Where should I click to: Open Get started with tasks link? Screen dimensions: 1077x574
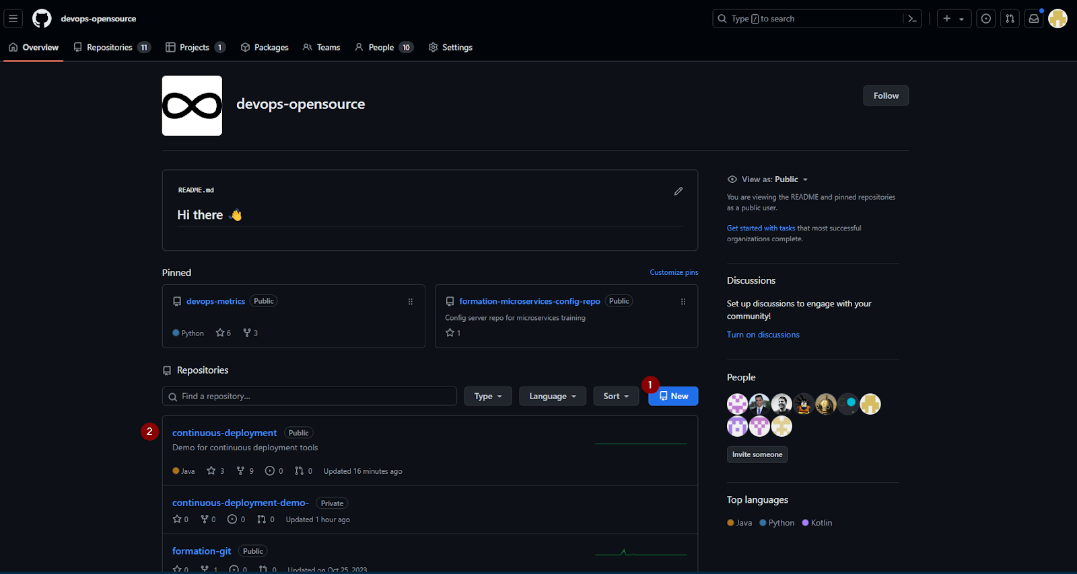point(761,229)
